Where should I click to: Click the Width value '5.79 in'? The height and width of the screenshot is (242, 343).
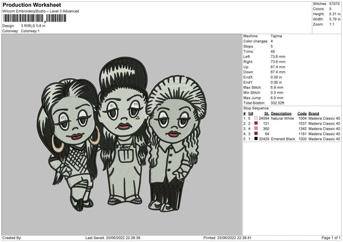(334, 19)
